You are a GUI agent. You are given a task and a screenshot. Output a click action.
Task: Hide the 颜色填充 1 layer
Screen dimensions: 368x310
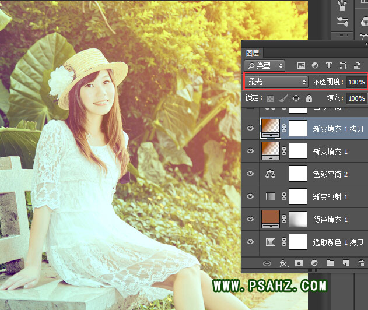tap(251, 219)
